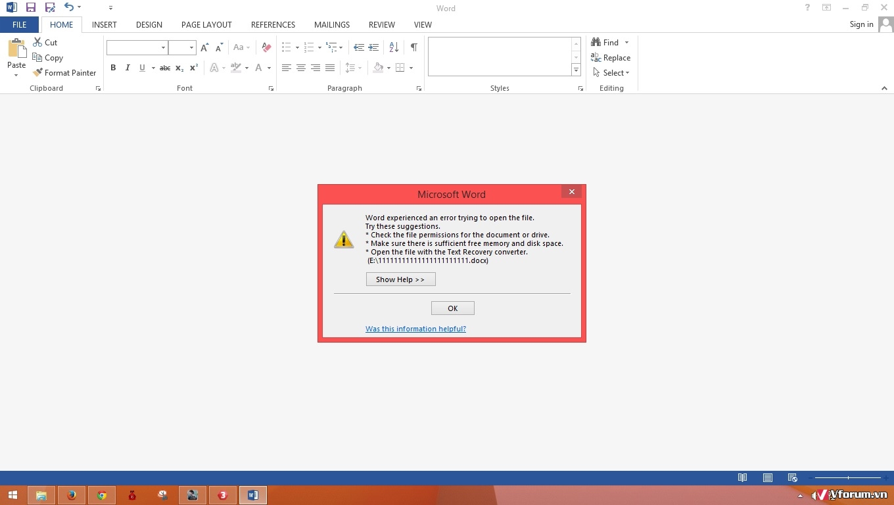Image resolution: width=894 pixels, height=505 pixels.
Task: Collapse the ribbon with the caret arrow
Action: click(x=884, y=88)
